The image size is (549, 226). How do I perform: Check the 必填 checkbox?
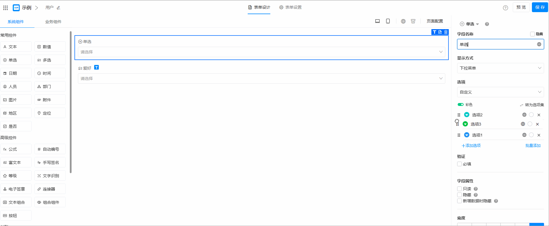click(x=459, y=164)
